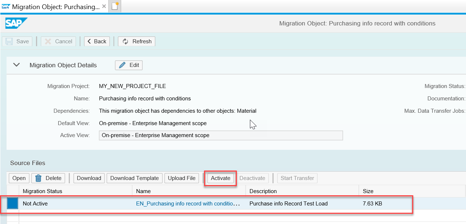
Task: Click the Deactivate button
Action: 252,178
